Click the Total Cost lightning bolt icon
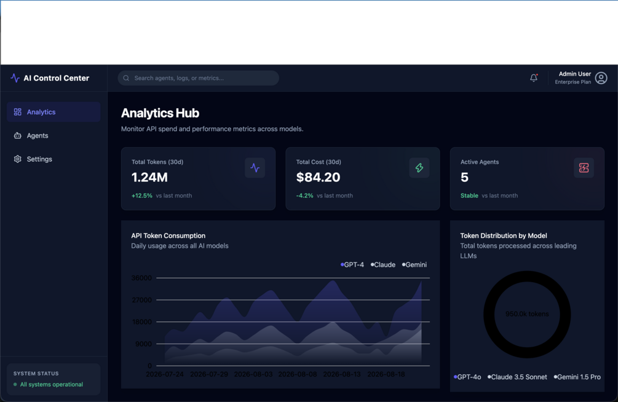The image size is (618, 402). coord(419,168)
